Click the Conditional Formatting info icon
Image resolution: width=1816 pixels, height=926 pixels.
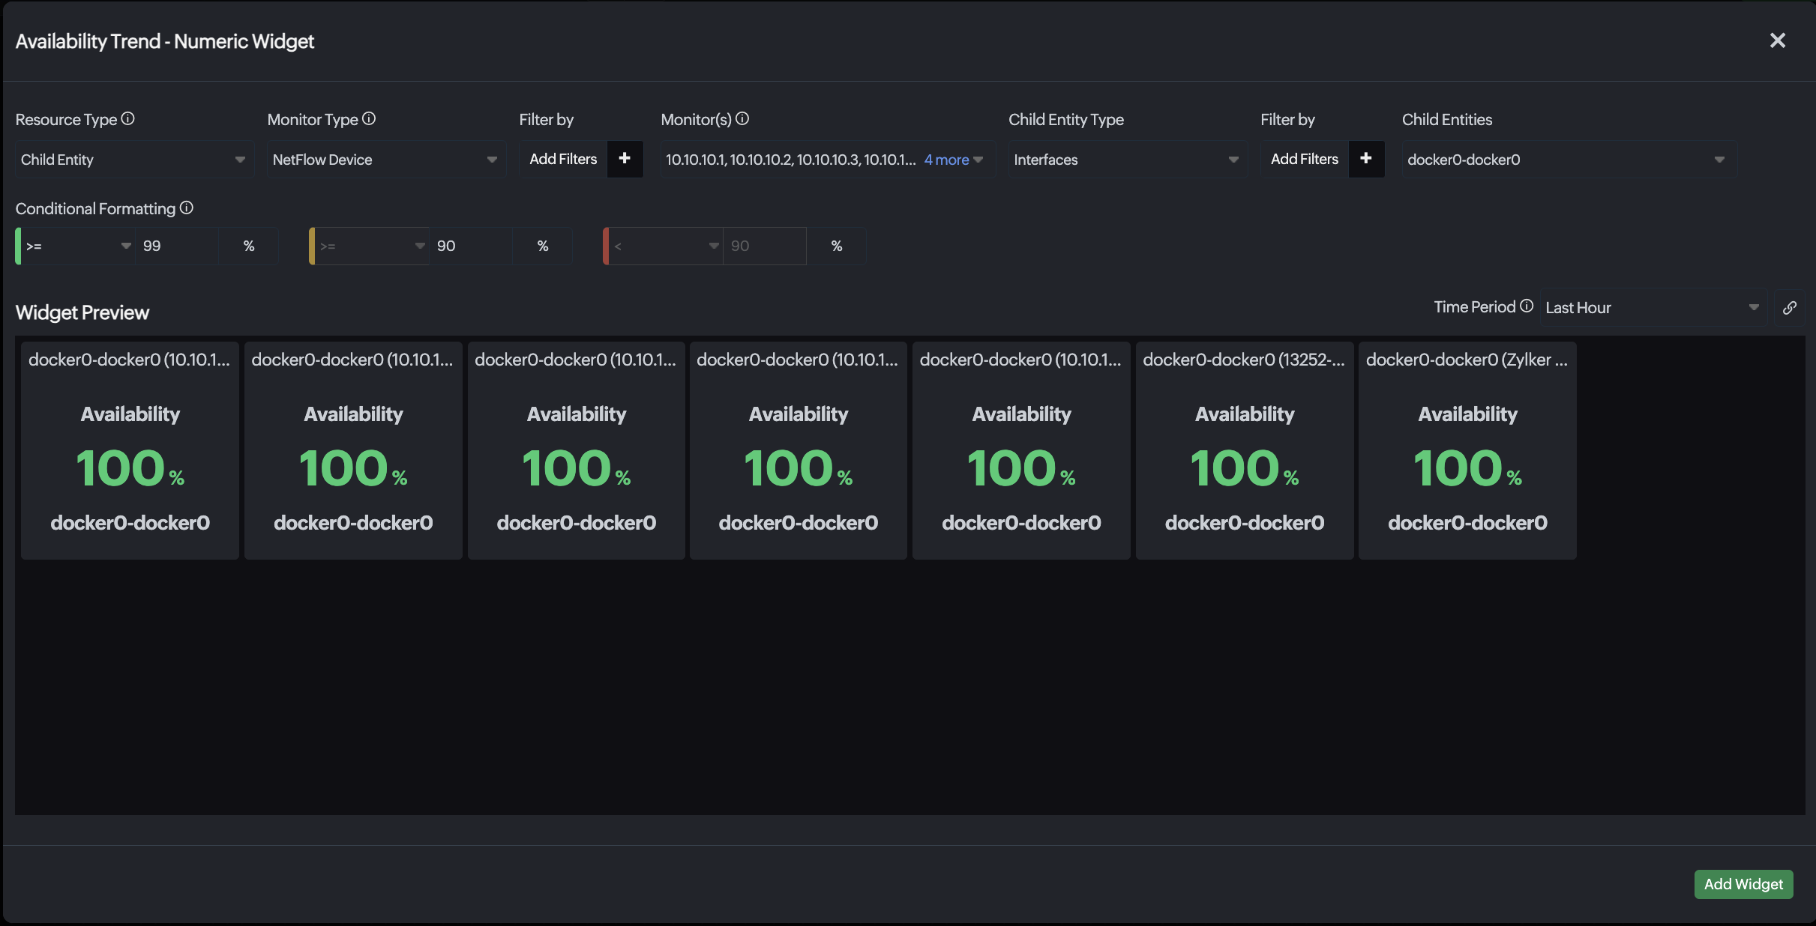click(187, 208)
